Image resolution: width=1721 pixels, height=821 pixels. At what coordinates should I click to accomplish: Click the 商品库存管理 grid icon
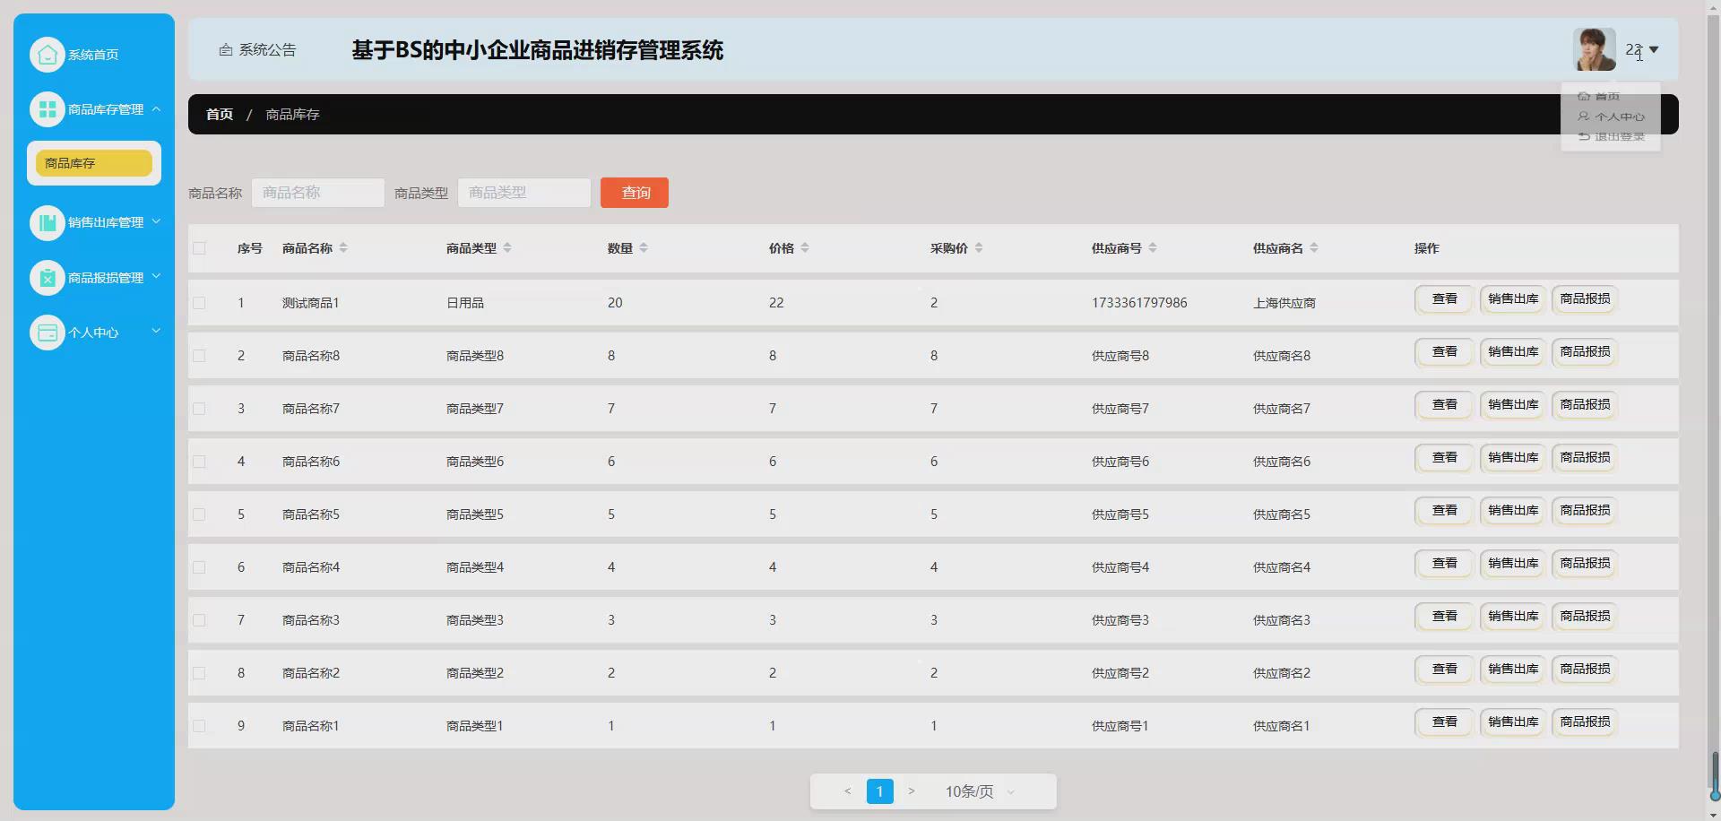pyautogui.click(x=48, y=109)
